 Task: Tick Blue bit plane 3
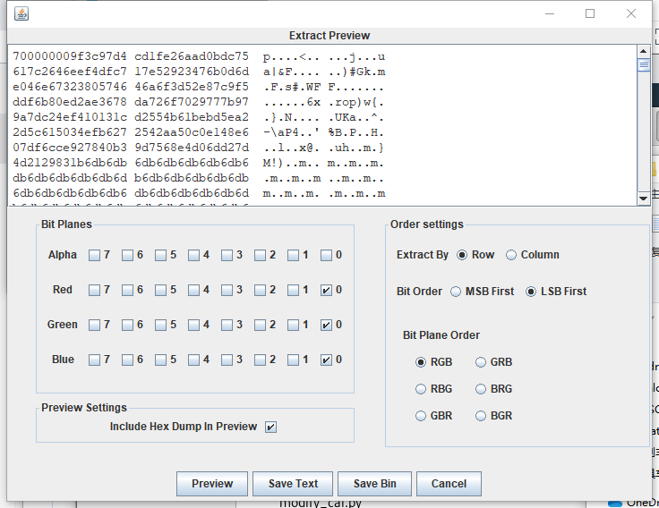click(227, 360)
